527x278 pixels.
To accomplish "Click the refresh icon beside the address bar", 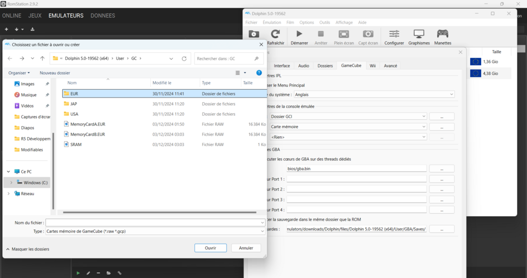I will coord(184,59).
